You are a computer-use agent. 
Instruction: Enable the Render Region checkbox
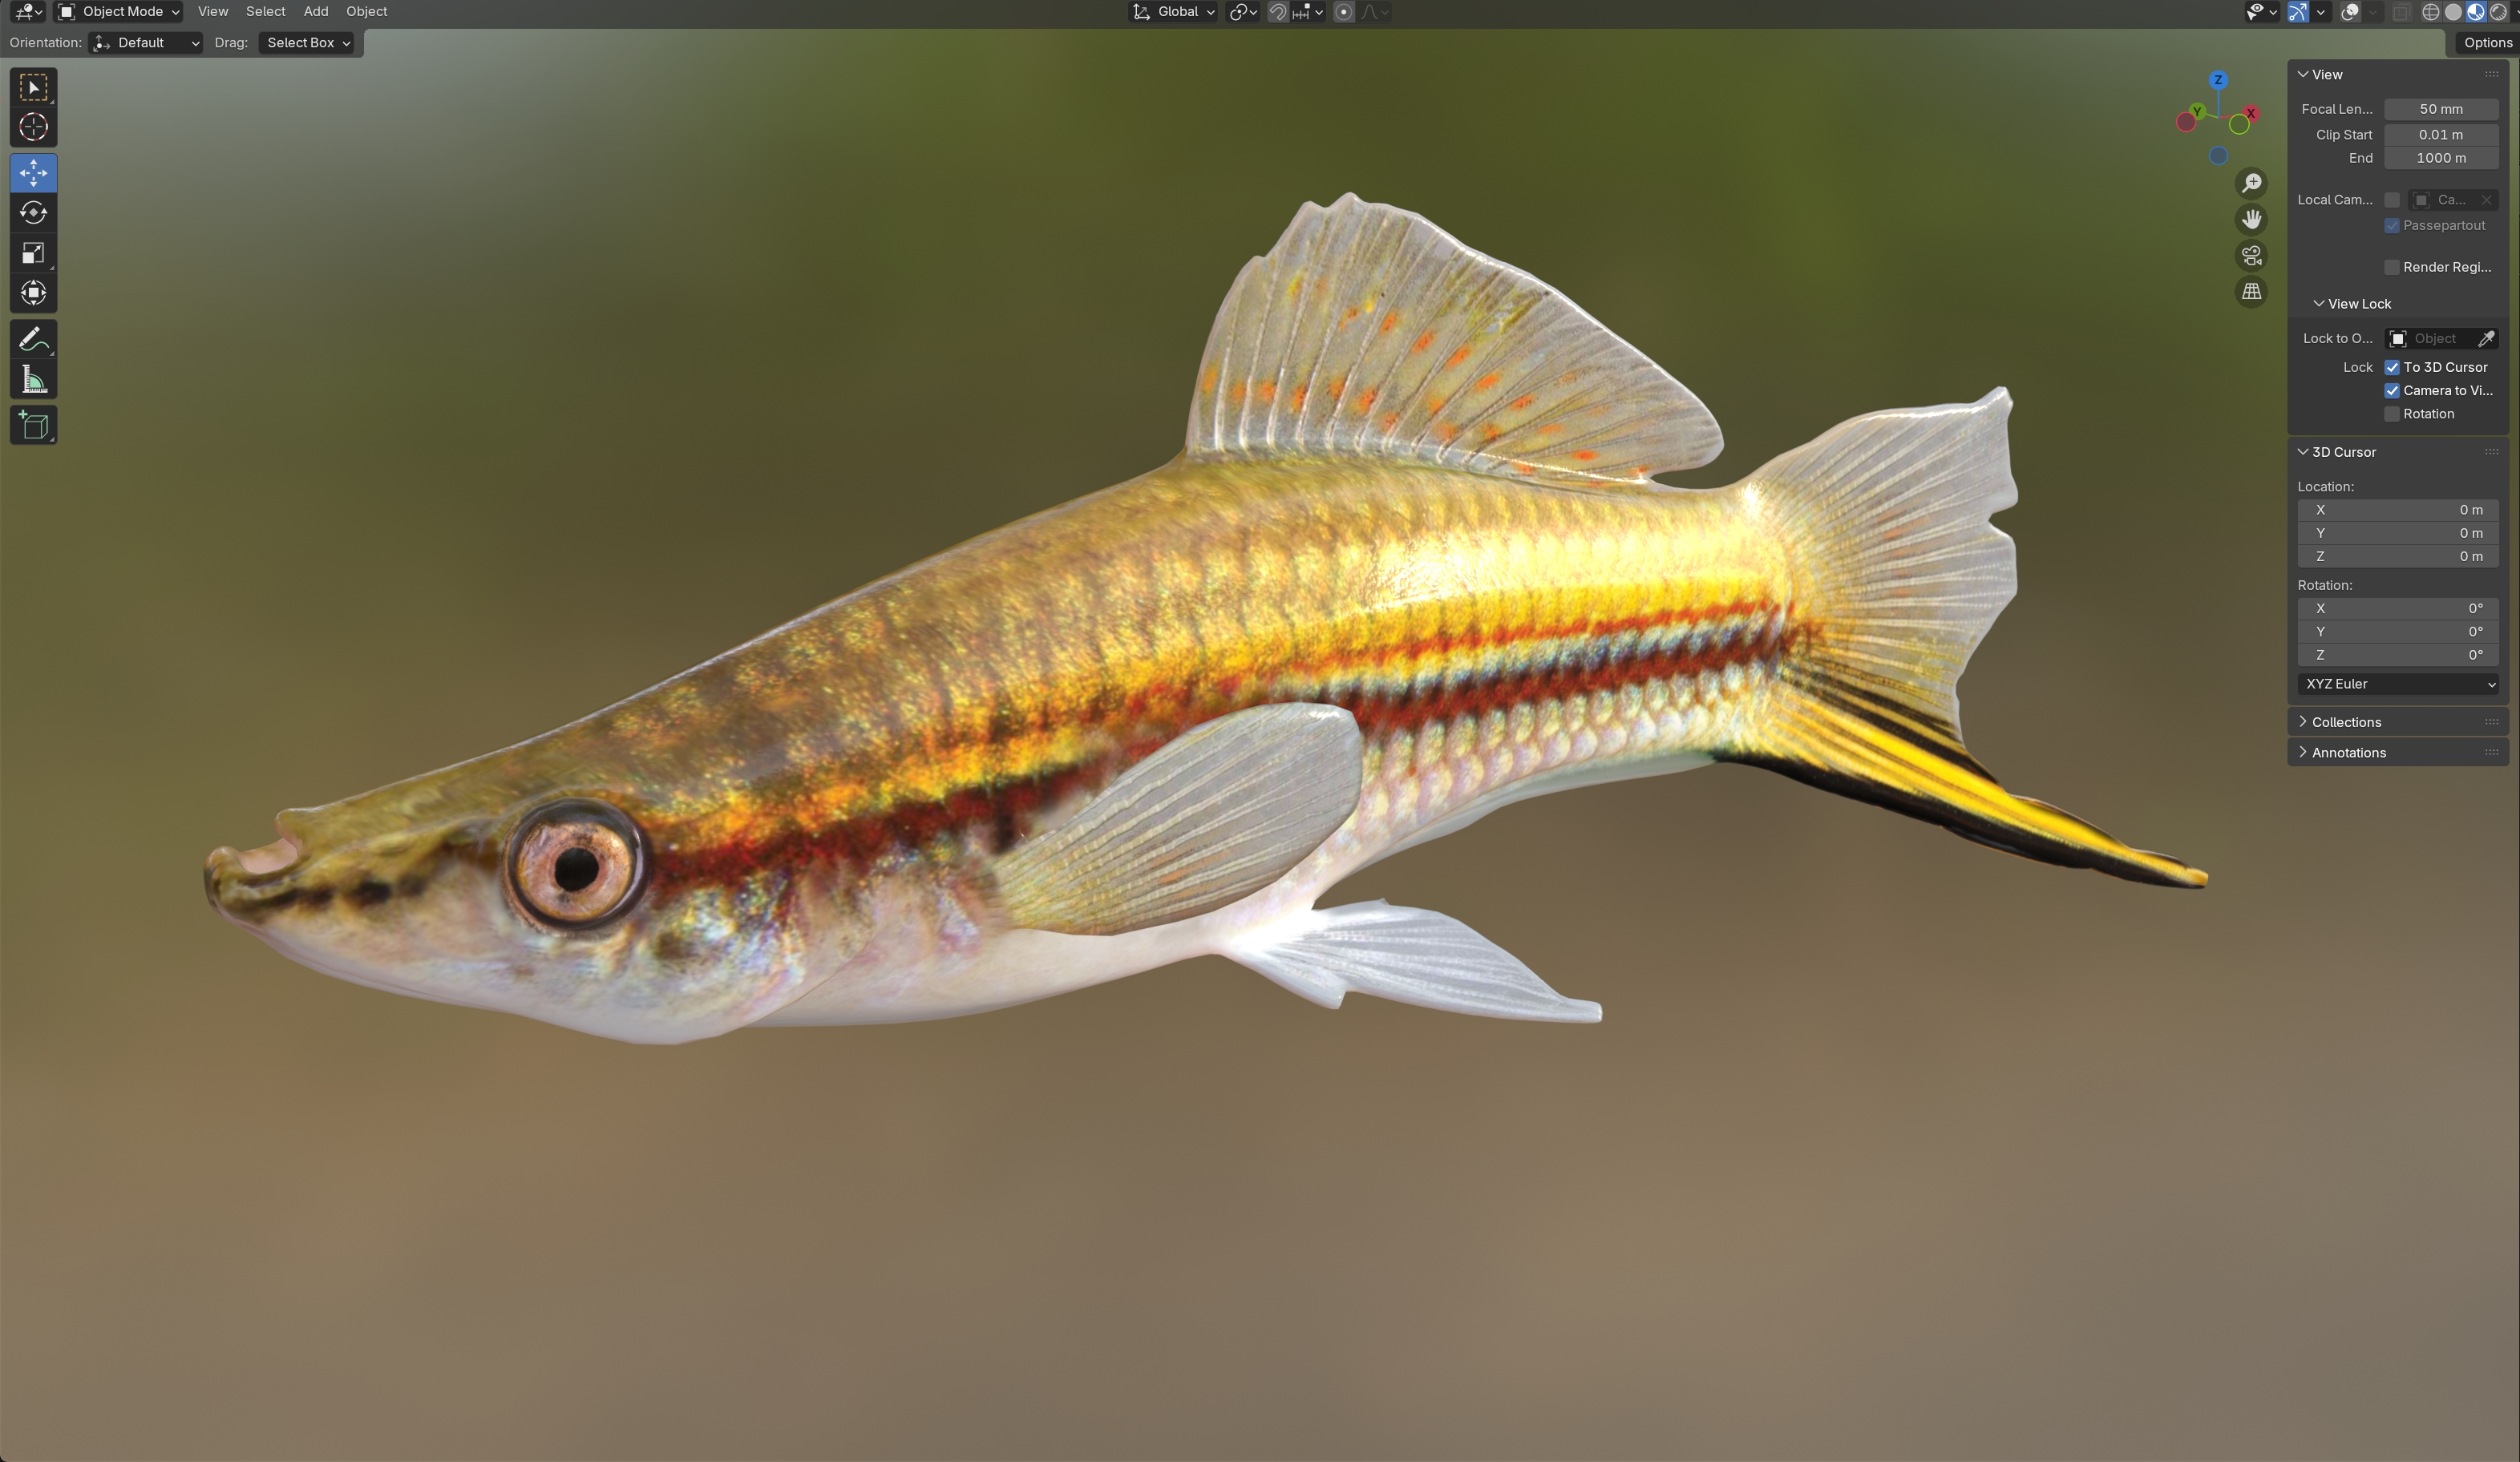click(x=2392, y=267)
